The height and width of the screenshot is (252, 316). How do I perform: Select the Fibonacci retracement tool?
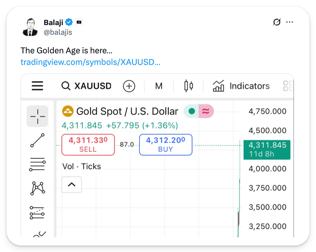(37, 164)
